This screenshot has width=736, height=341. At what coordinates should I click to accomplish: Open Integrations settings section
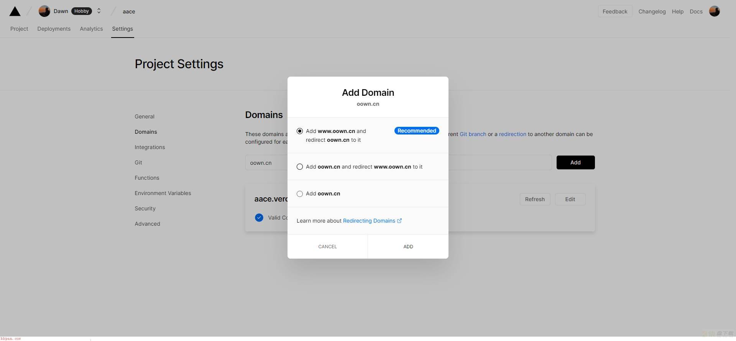pos(150,147)
